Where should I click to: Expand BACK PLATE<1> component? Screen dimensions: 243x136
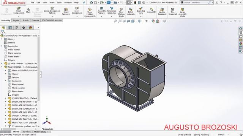click(6, 98)
